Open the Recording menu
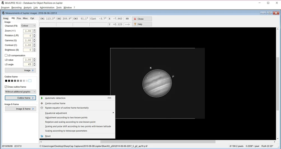This screenshot has width=281, height=149. (x=17, y=8)
